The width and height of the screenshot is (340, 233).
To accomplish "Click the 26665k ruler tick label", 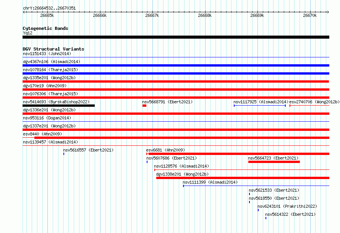I will pos(47,15).
